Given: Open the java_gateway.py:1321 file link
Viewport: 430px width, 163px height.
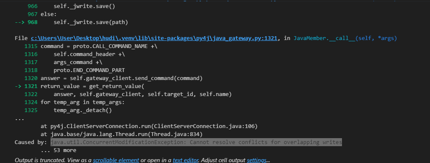Looking at the screenshot, I should click(155, 38).
